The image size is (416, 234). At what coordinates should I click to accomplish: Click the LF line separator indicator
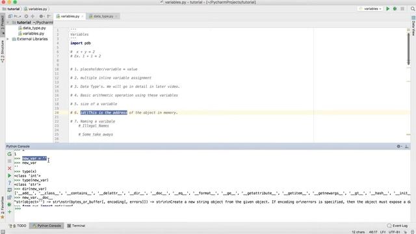pyautogui.click(x=383, y=232)
